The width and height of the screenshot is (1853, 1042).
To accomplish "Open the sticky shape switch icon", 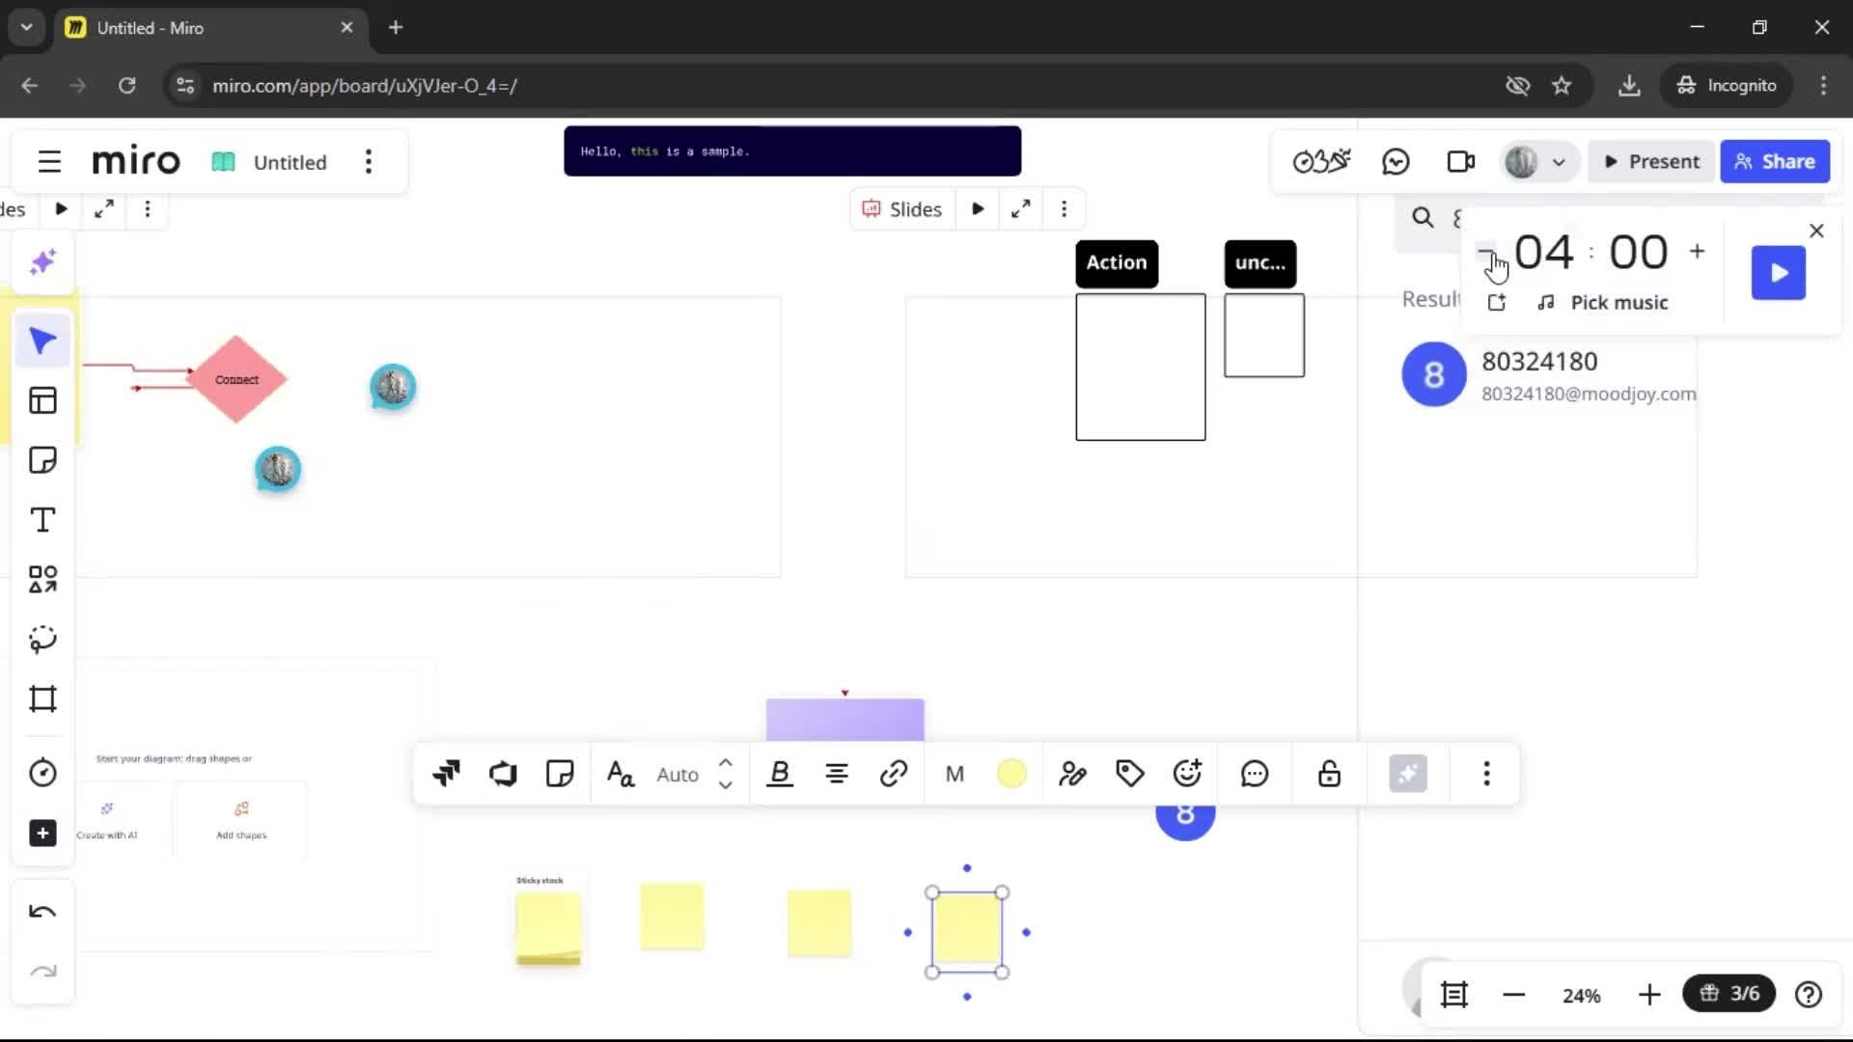I will (503, 774).
